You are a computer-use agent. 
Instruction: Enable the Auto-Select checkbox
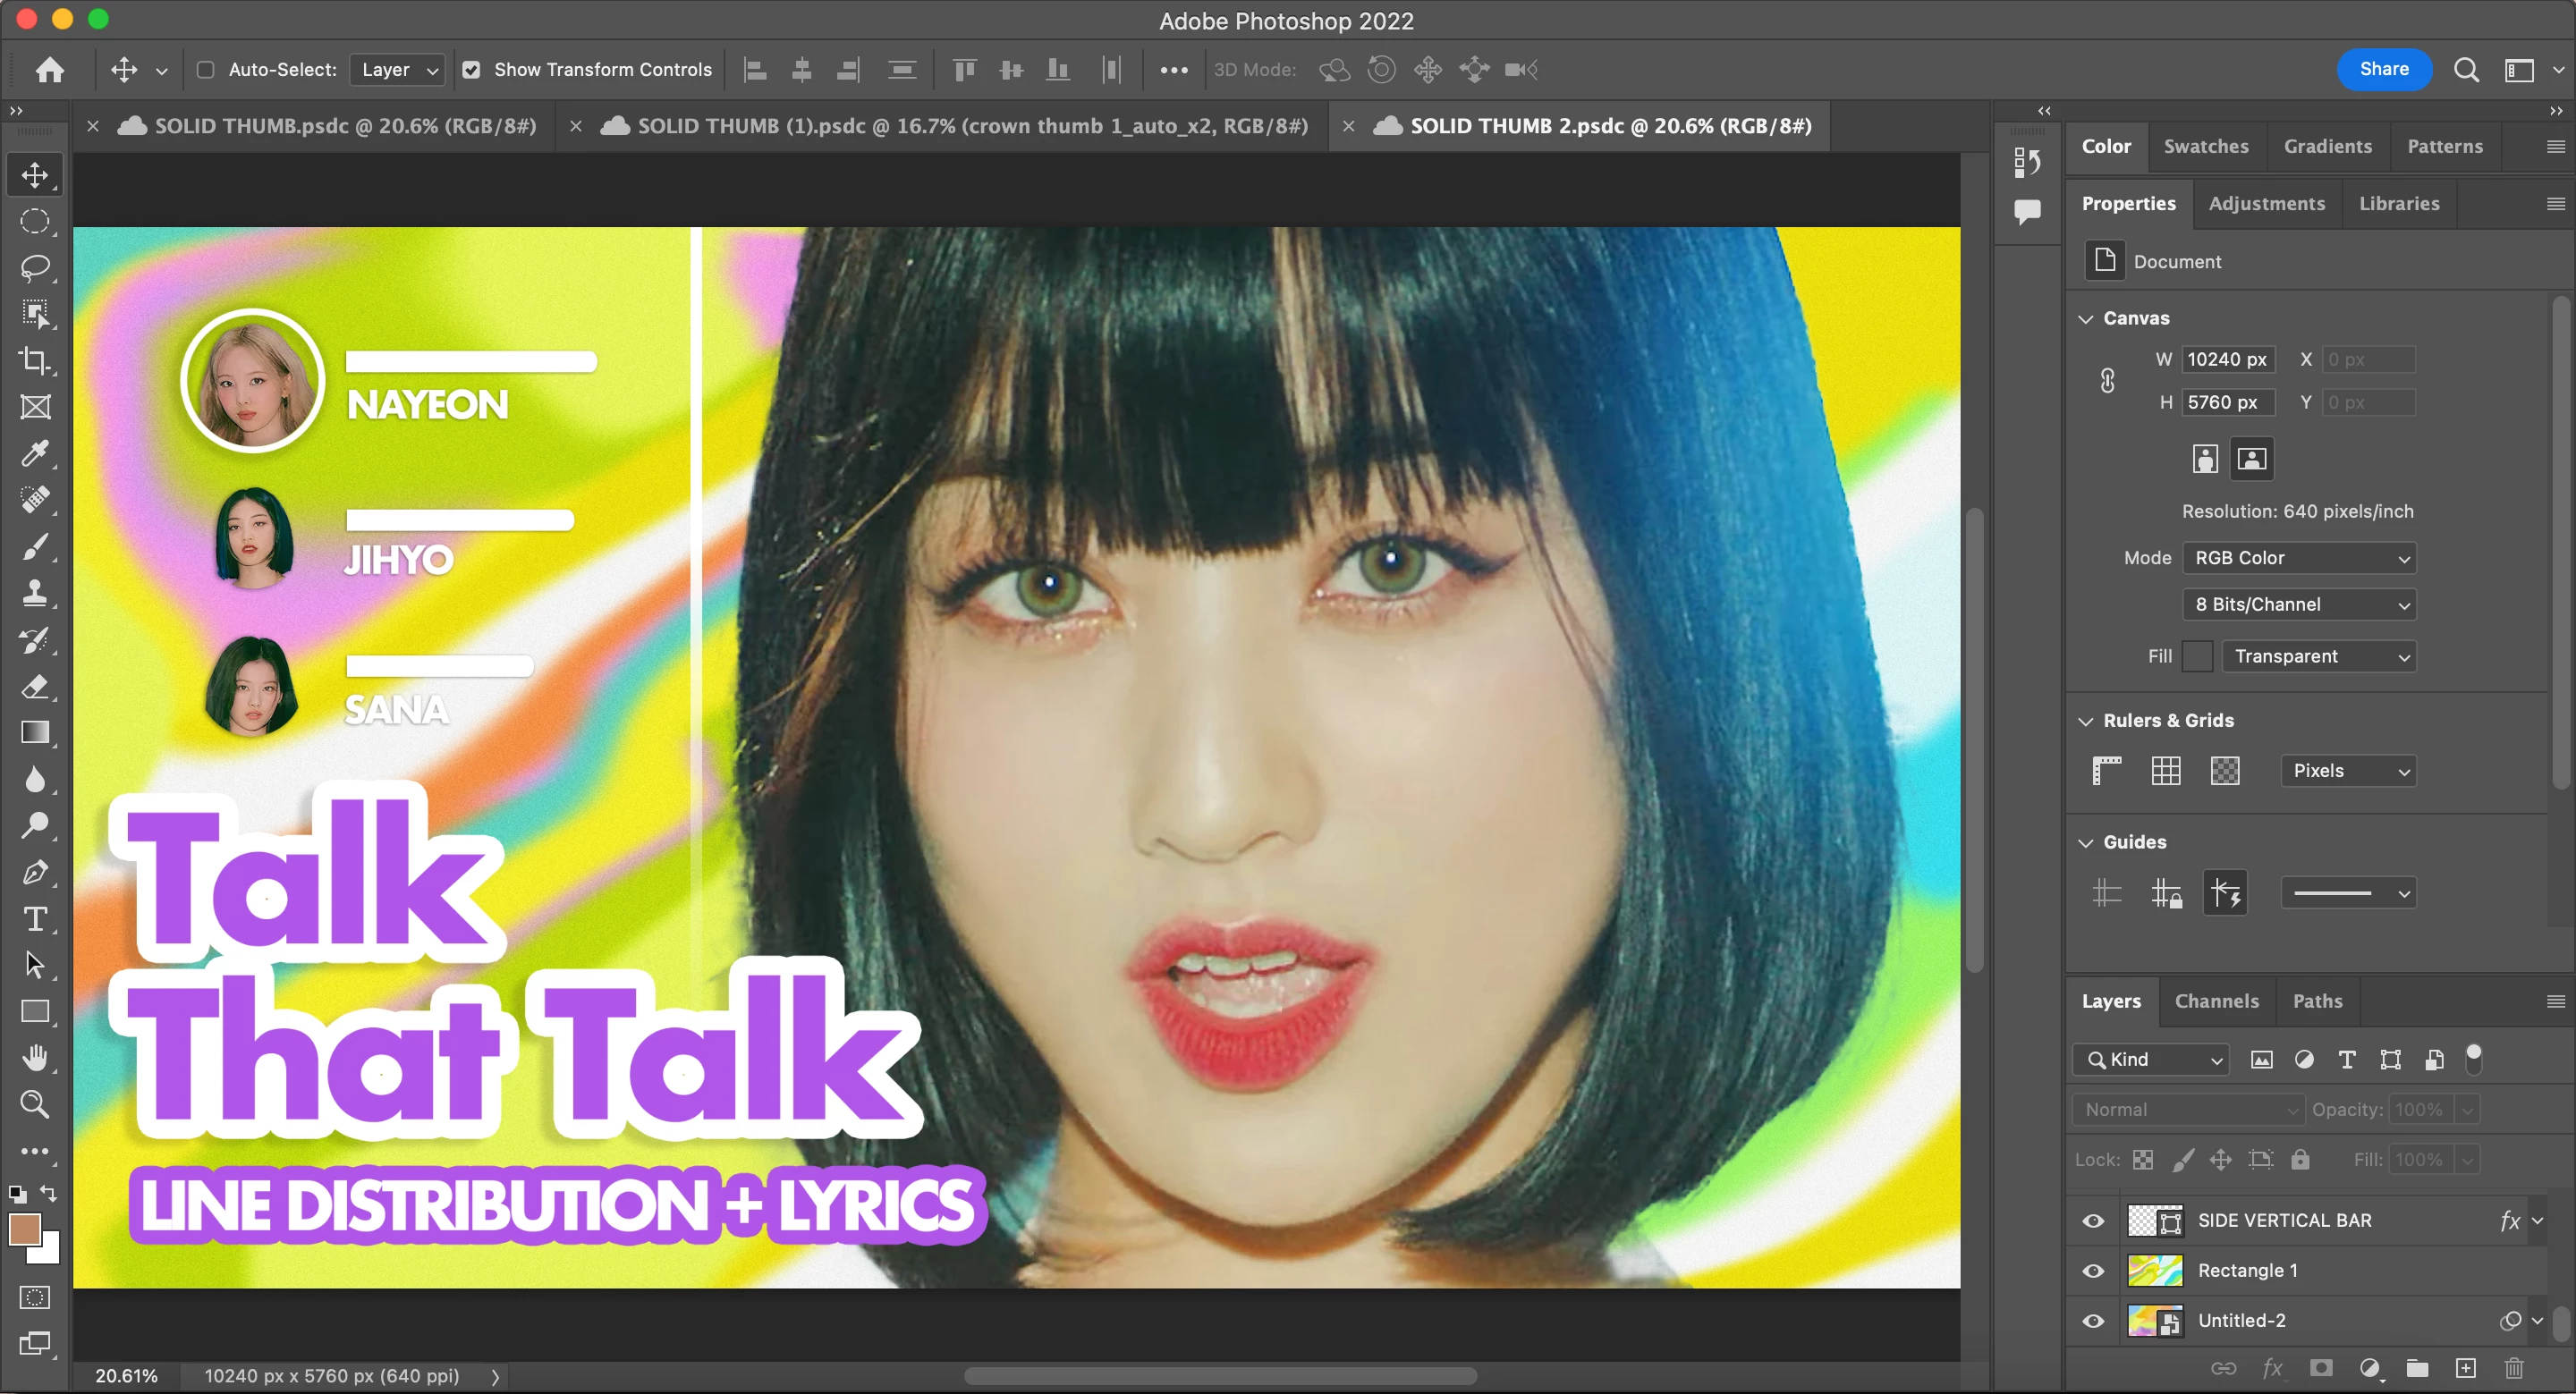[x=206, y=70]
